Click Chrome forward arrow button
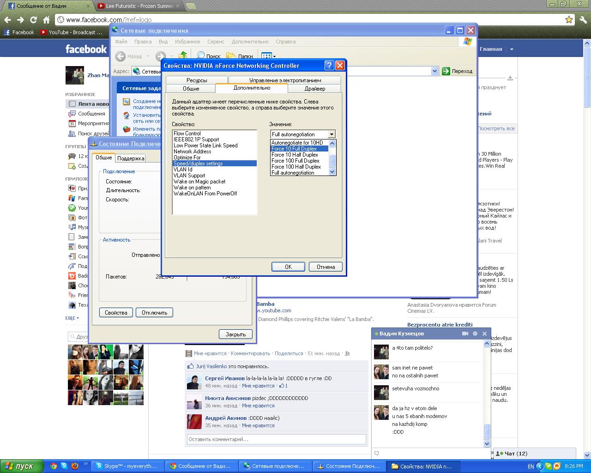This screenshot has width=591, height=473. (x=20, y=20)
